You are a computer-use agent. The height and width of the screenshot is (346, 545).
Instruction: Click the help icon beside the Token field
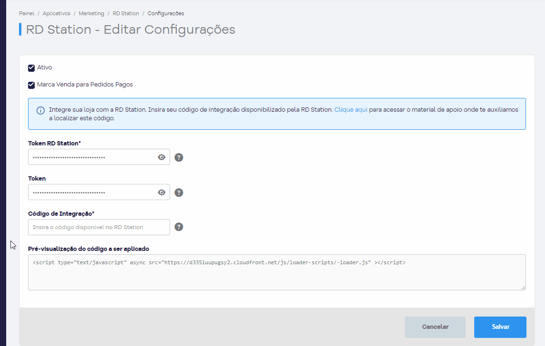(179, 192)
